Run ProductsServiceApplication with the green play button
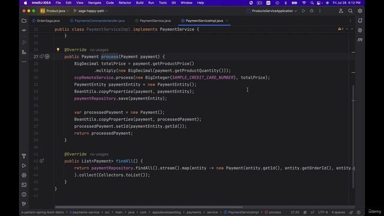Screen dimensions: 384x216 coord(304,11)
